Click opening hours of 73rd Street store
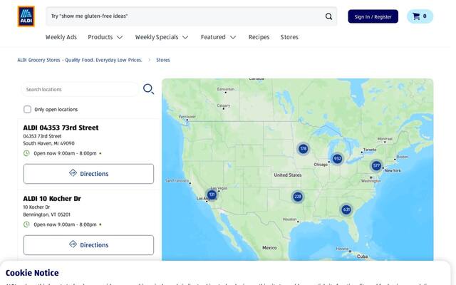This screenshot has width=456, height=285. click(65, 153)
